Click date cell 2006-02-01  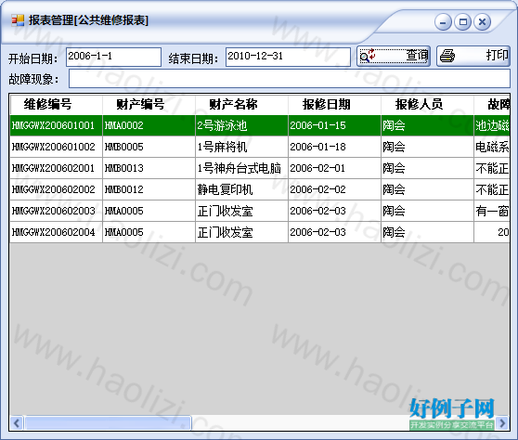(x=334, y=168)
